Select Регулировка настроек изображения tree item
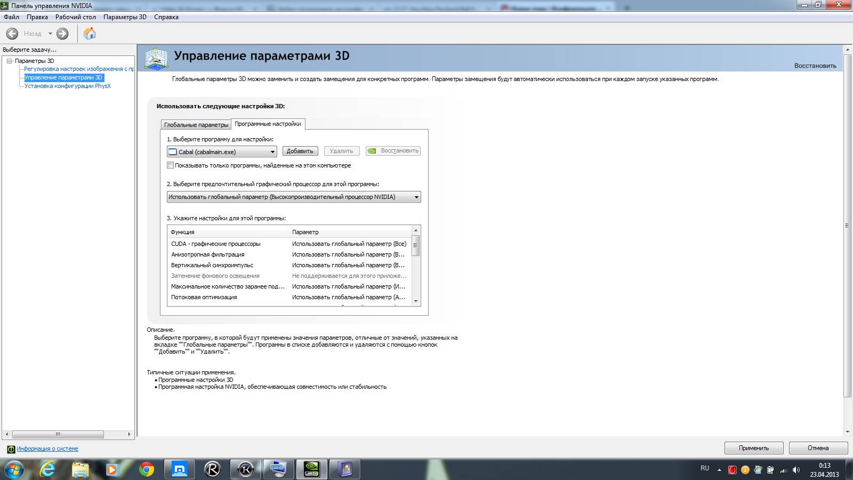 coord(79,69)
